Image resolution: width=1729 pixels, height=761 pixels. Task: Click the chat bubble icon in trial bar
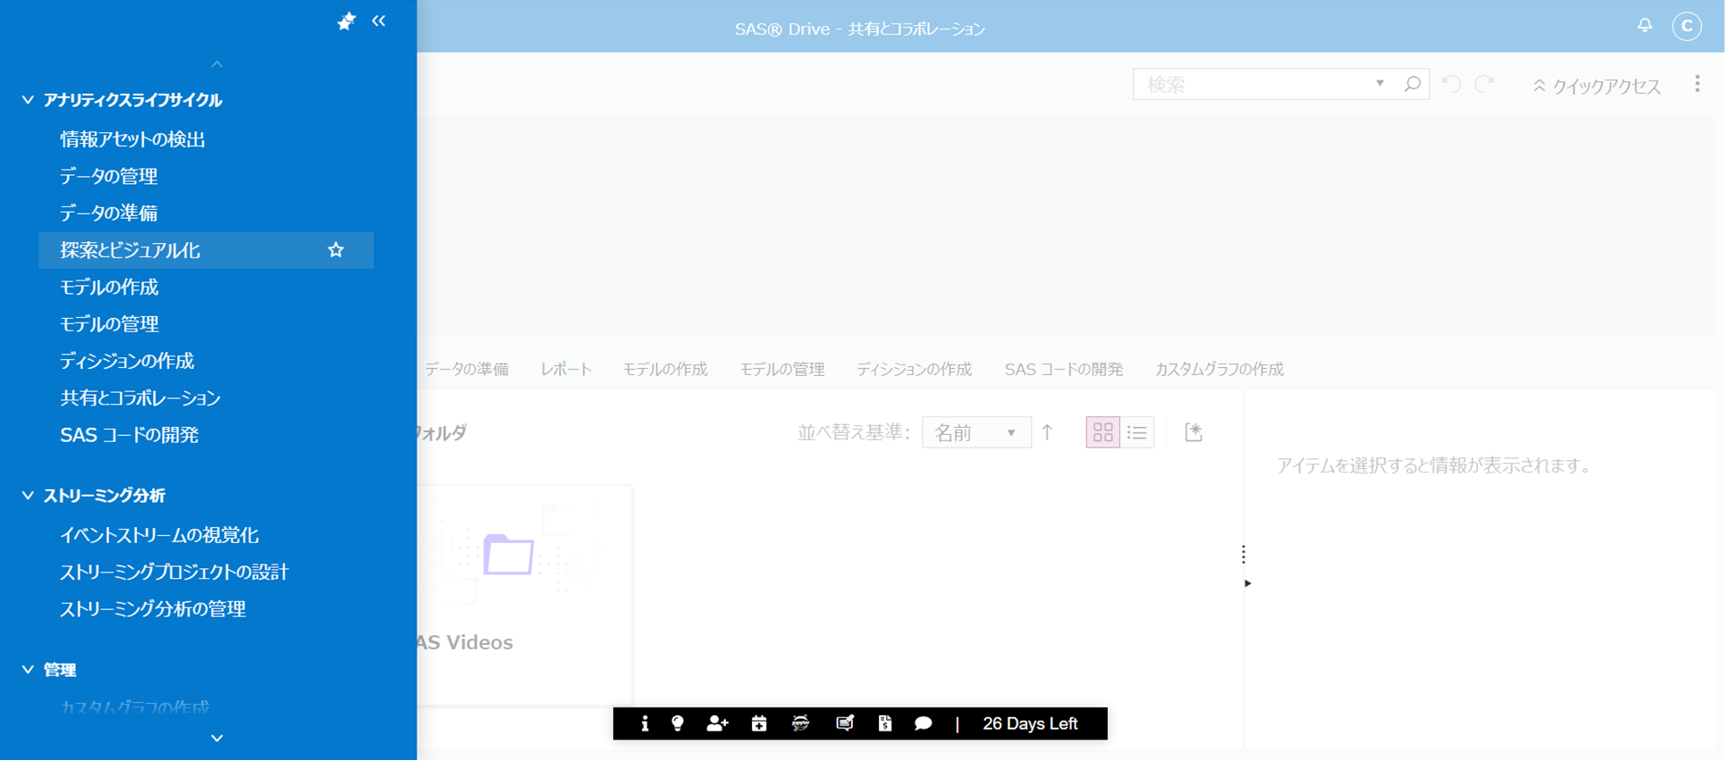[924, 723]
